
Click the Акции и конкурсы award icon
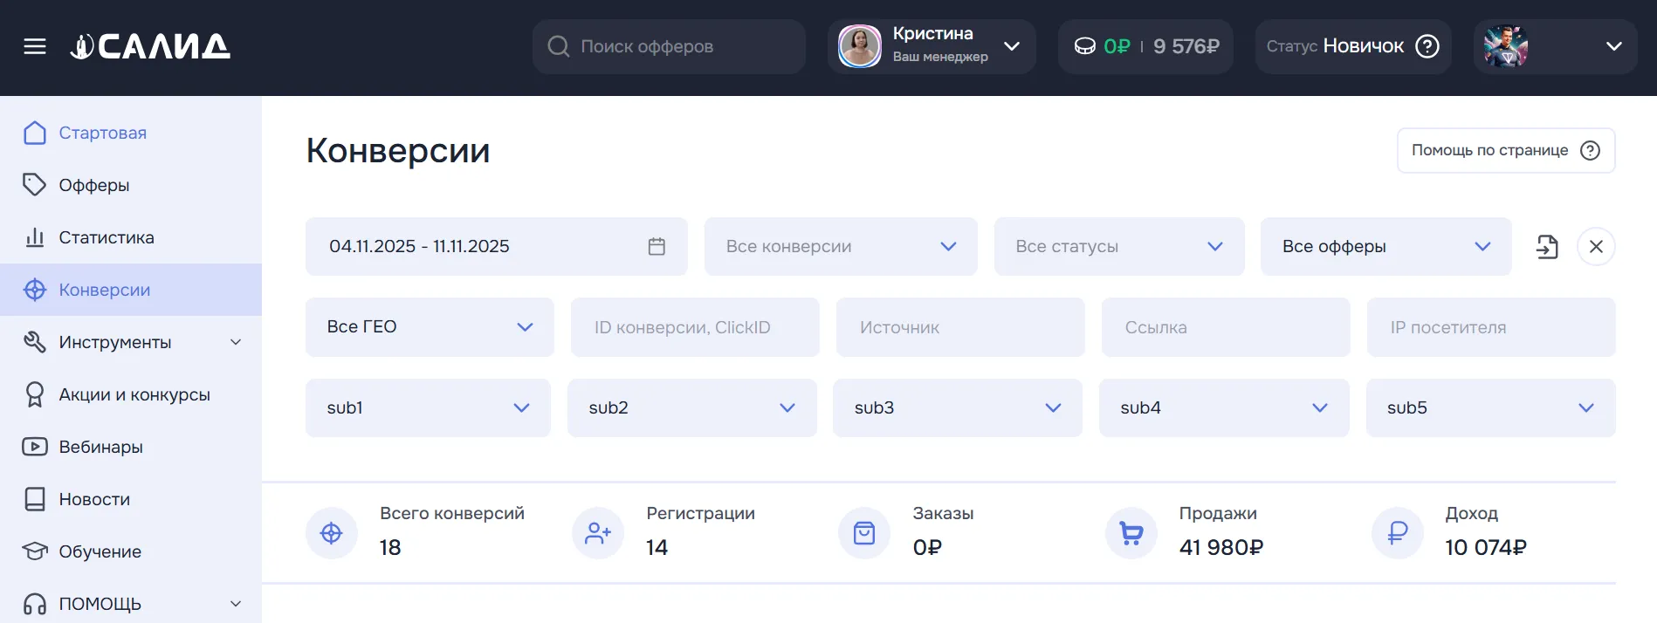tap(35, 394)
